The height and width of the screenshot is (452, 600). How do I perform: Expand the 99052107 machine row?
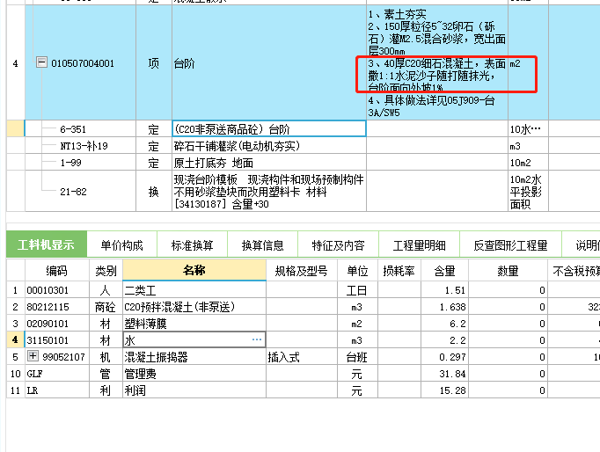pyautogui.click(x=33, y=356)
